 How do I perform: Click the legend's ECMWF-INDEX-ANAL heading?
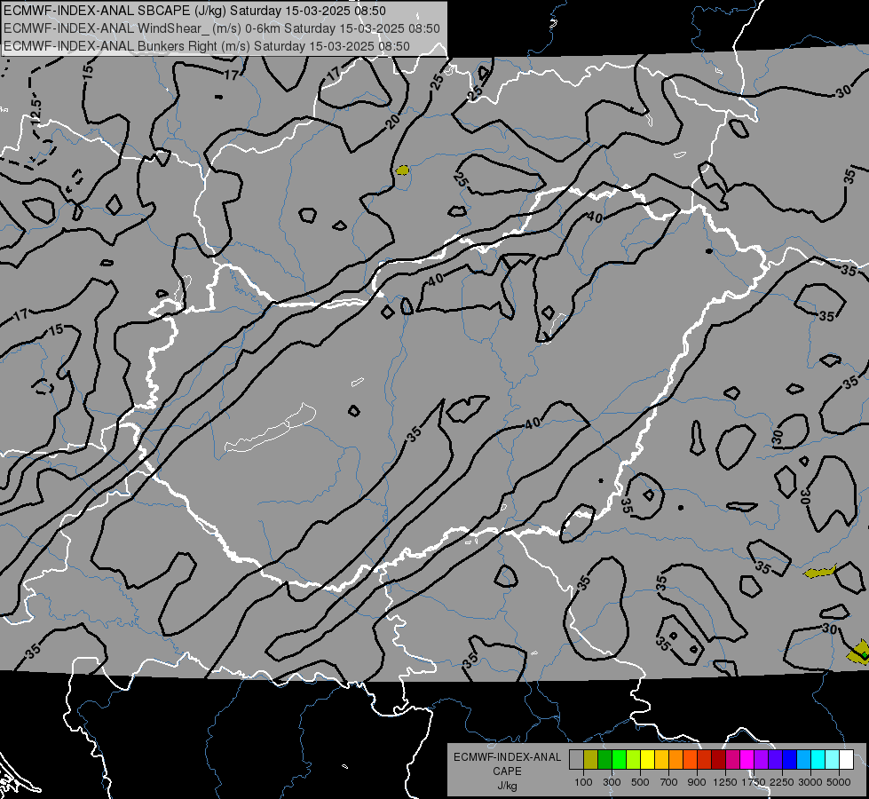[x=507, y=757]
